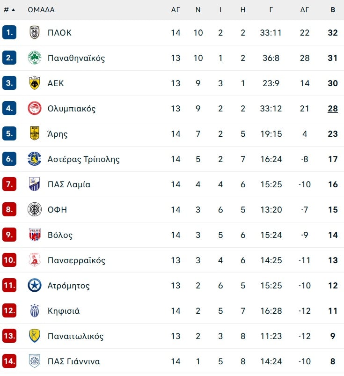The width and height of the screenshot is (344, 376).
Task: Click the ΑΓ matches played header
Action: pos(176,10)
